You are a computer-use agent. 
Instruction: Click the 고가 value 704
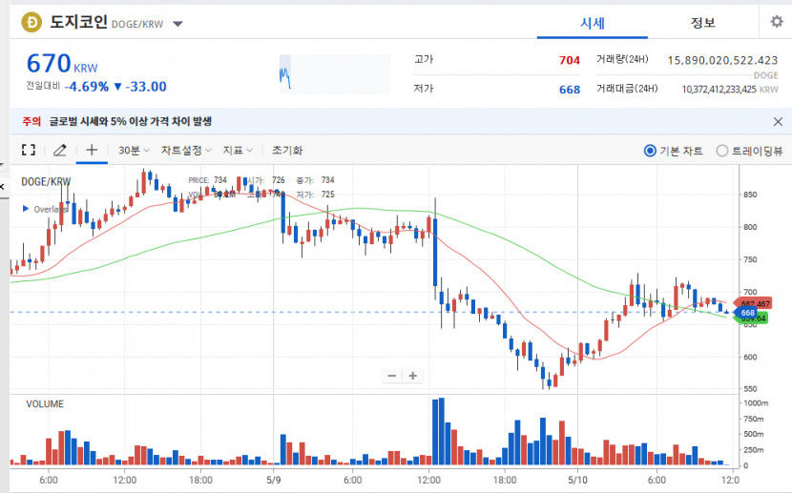[x=570, y=60]
